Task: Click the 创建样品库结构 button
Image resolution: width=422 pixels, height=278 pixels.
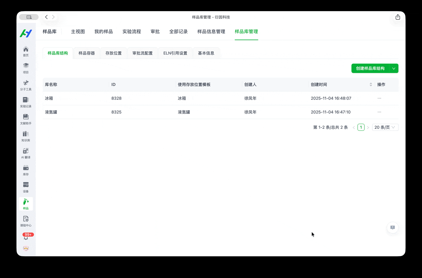Action: pyautogui.click(x=370, y=68)
